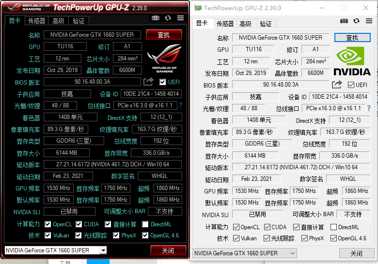Toggle DirectML checkbox in ROG window
This screenshot has height=264, width=378.
pyautogui.click(x=145, y=224)
